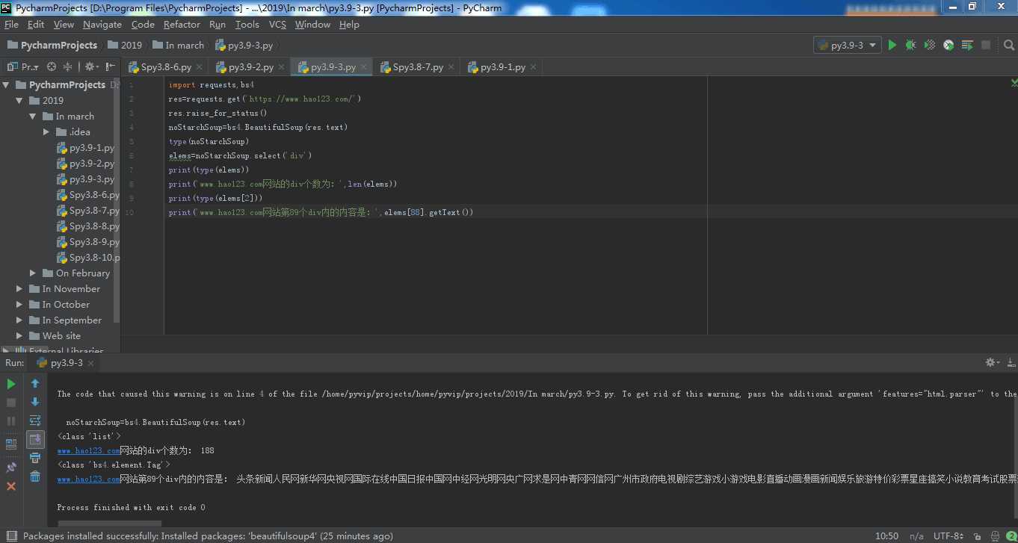The height and width of the screenshot is (543, 1018).
Task: Click down stack trace arrow
Action: 35,403
